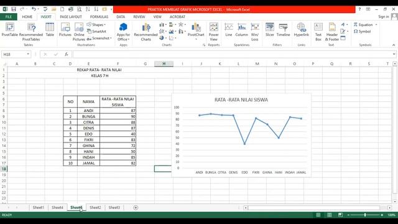Click the Name Box showing H18
The width and height of the screenshot is (398, 224).
click(14, 54)
